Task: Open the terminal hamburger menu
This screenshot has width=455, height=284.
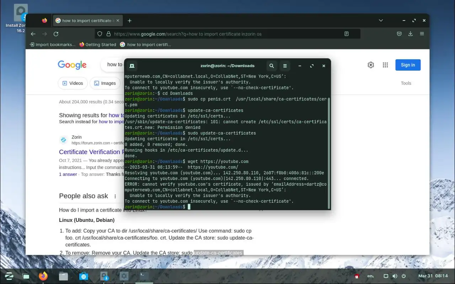Action: click(285, 66)
